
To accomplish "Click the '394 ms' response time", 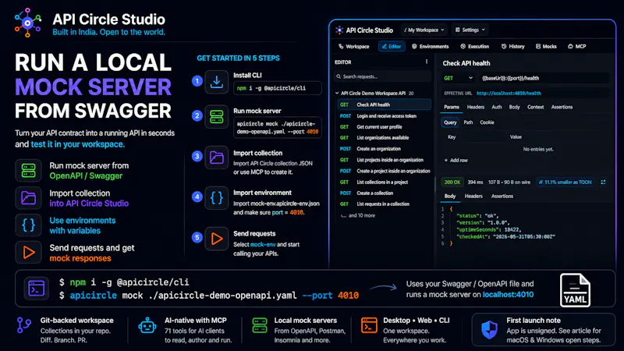I will tap(475, 183).
